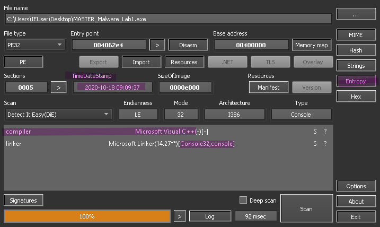The image size is (380, 227).
Task: Open the Strings viewer
Action: [356, 66]
